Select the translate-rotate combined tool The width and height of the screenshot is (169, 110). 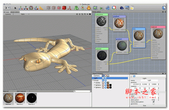pos(36,8)
